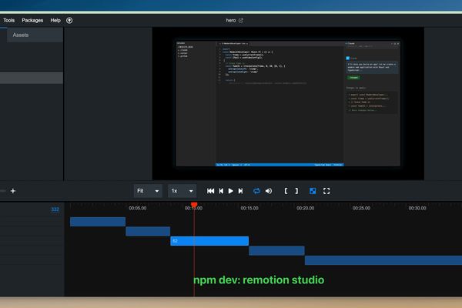Open the Fit preview size dropdown
This screenshot has width=462, height=308.
(x=148, y=191)
